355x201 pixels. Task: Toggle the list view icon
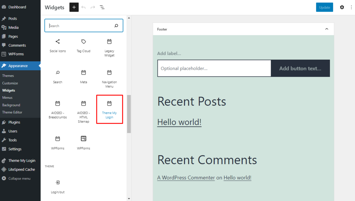[102, 7]
